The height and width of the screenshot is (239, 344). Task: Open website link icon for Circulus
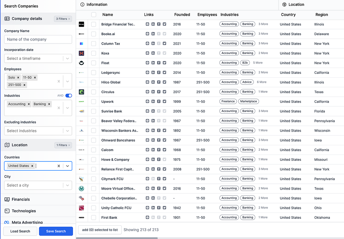coord(148,92)
